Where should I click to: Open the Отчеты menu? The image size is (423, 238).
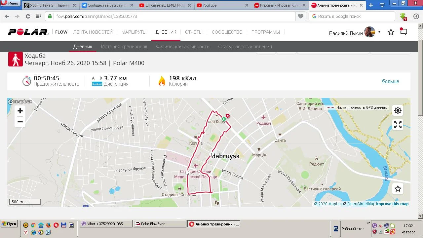click(194, 32)
